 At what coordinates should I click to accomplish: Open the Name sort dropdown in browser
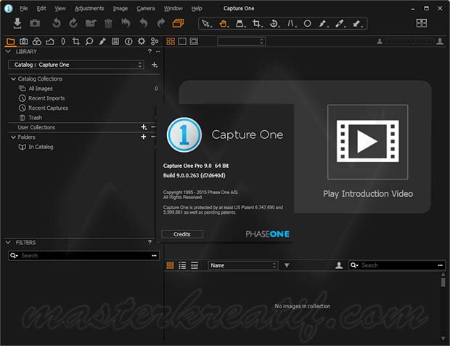pos(243,265)
